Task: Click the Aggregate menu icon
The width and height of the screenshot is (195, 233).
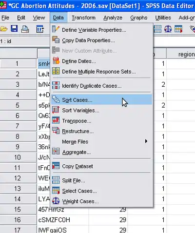Action: [56, 152]
